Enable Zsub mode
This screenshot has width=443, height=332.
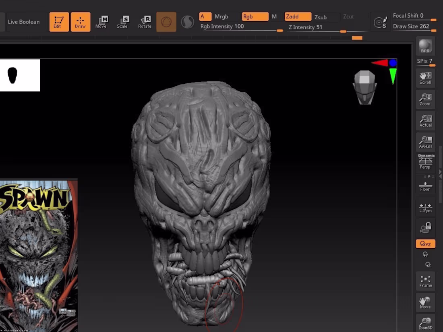click(x=321, y=17)
